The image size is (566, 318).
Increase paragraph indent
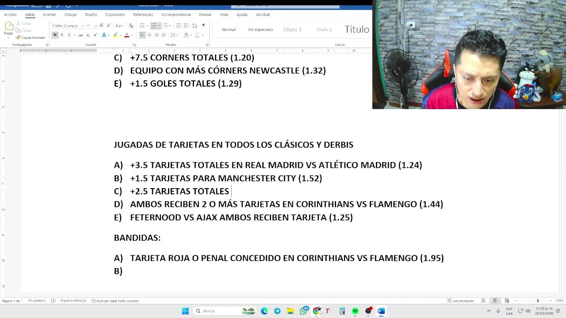pos(186,26)
